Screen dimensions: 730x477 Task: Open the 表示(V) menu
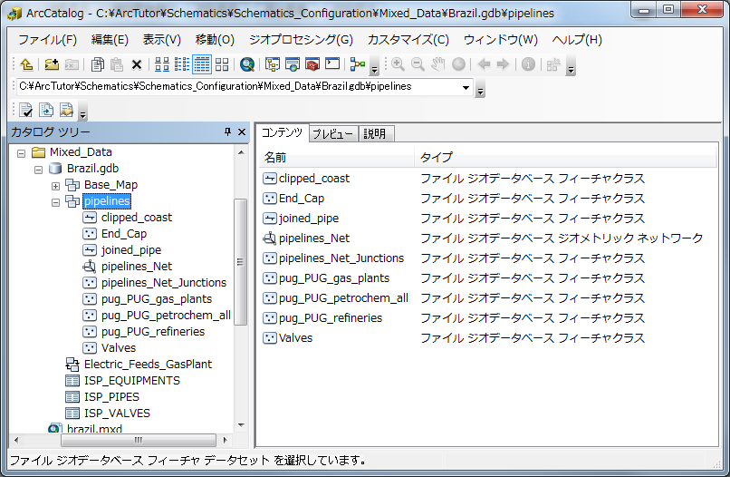(161, 40)
